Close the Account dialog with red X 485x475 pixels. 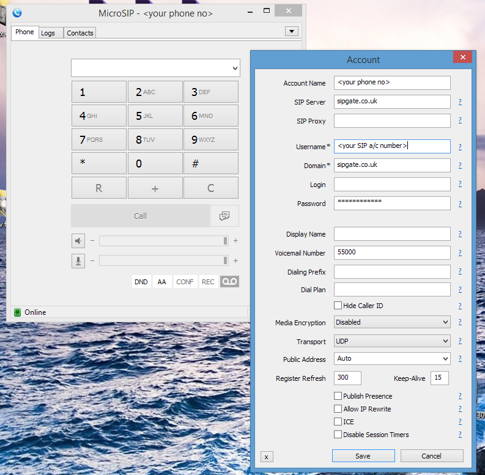463,57
